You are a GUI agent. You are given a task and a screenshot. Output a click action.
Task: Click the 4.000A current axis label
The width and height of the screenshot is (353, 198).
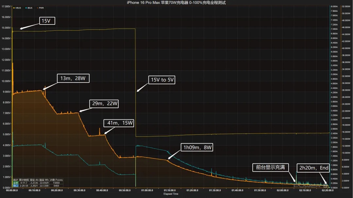(x=334, y=97)
